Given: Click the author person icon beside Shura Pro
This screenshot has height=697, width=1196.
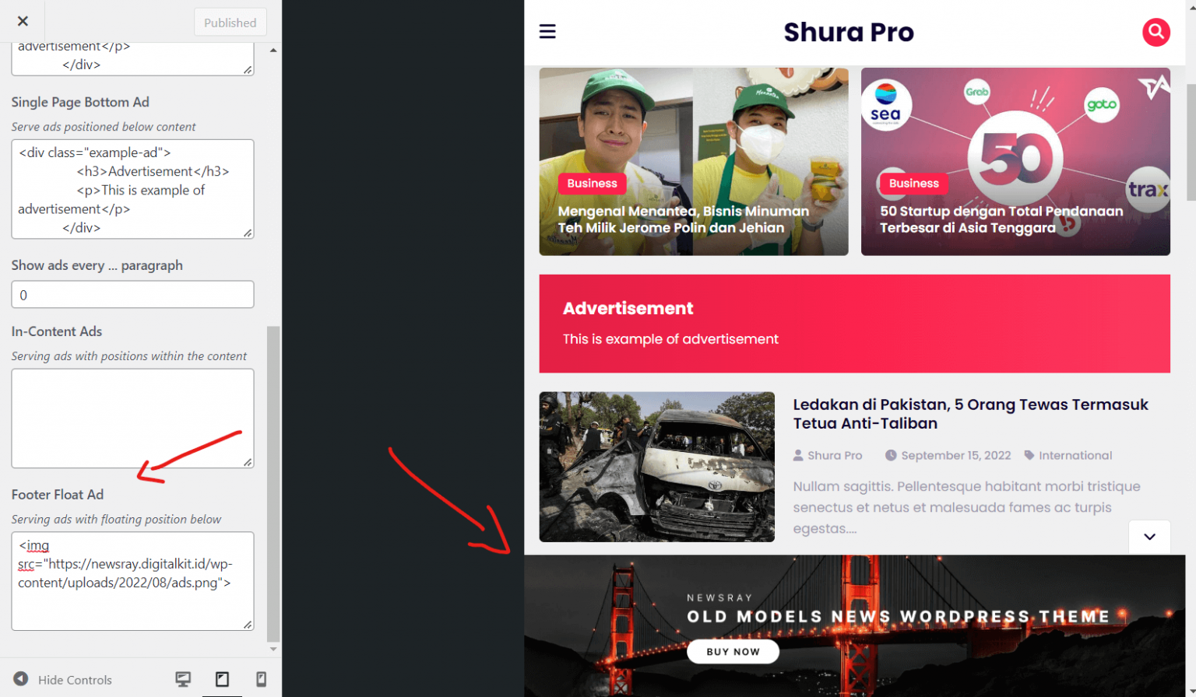Looking at the screenshot, I should tap(800, 455).
